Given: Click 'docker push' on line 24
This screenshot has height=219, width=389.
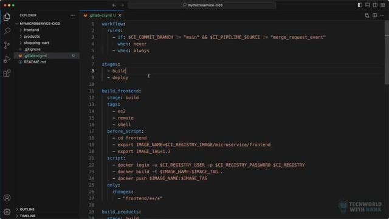Looking at the screenshot, I should pyautogui.click(x=132, y=178).
